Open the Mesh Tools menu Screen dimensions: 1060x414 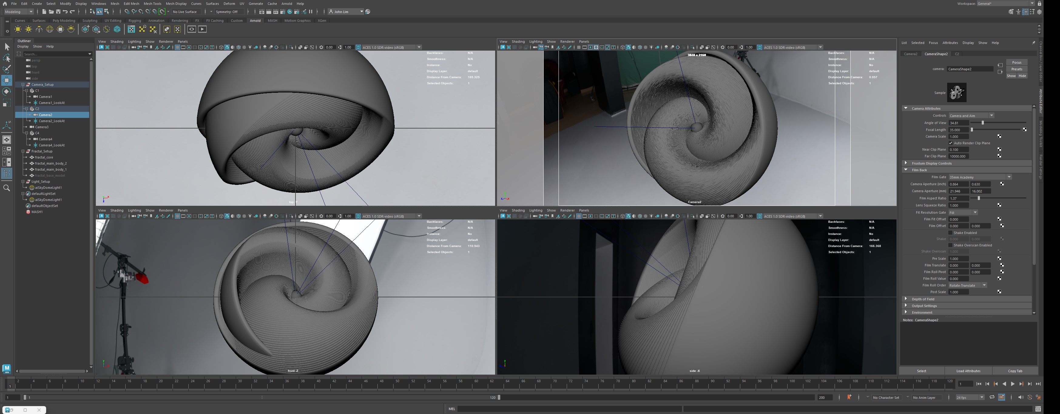[x=152, y=4]
